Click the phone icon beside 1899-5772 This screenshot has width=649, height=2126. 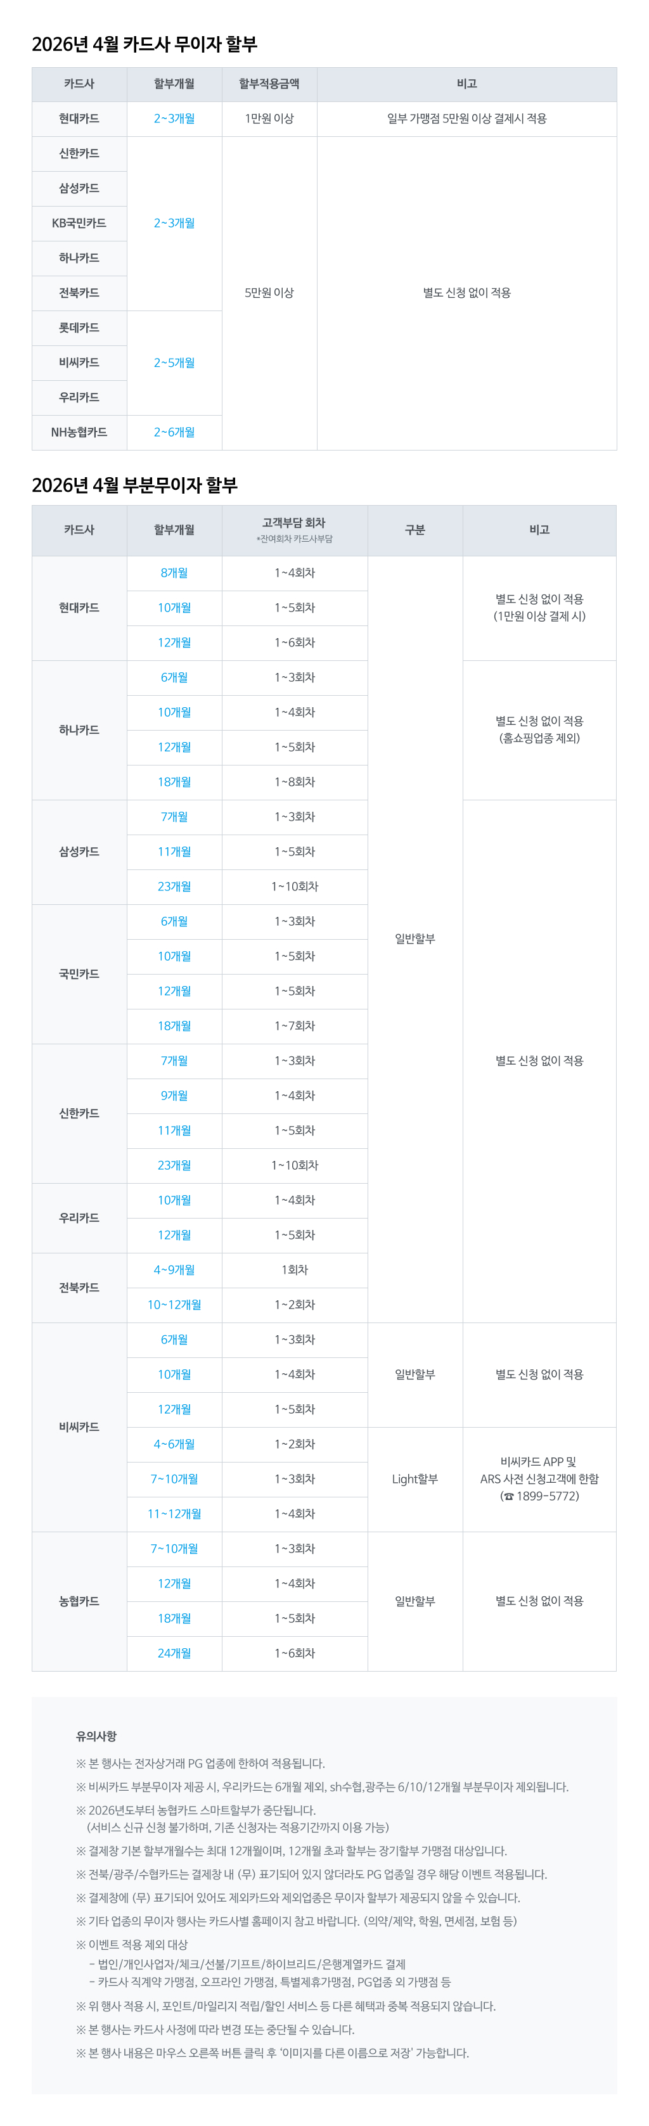(509, 1496)
